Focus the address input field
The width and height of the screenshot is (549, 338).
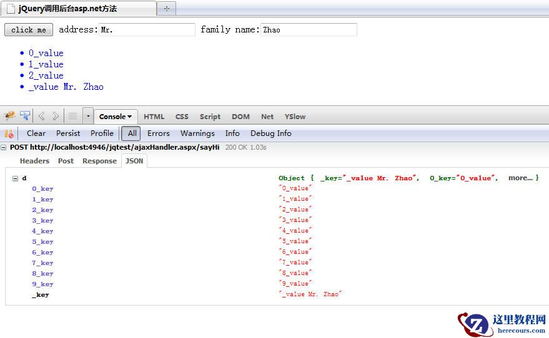(147, 30)
